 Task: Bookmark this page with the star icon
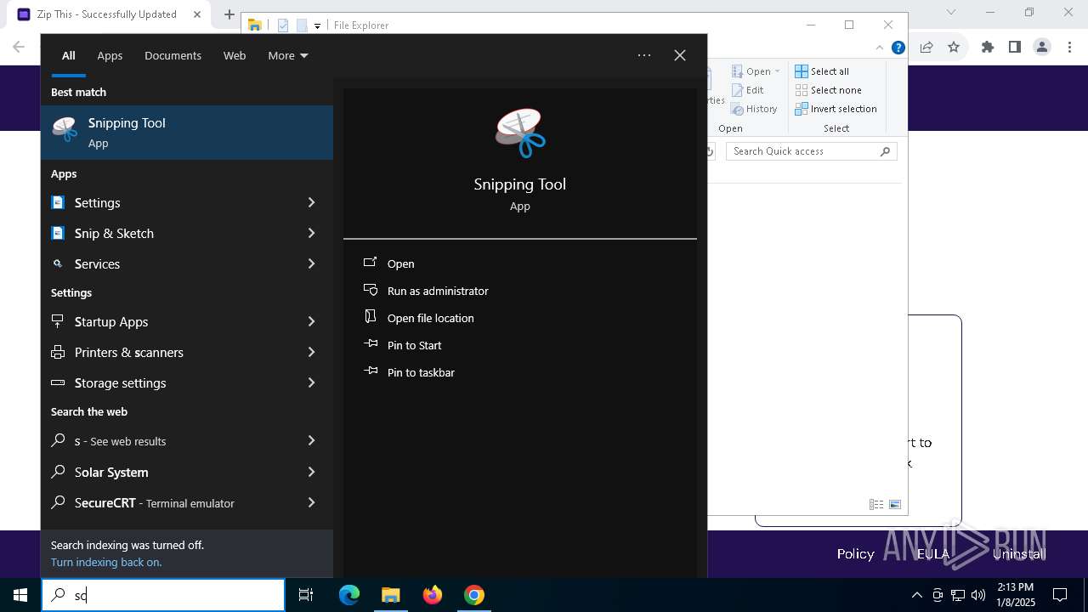(x=954, y=48)
